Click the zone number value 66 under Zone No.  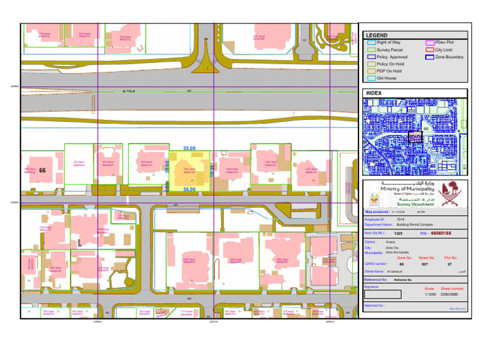pyautogui.click(x=402, y=264)
